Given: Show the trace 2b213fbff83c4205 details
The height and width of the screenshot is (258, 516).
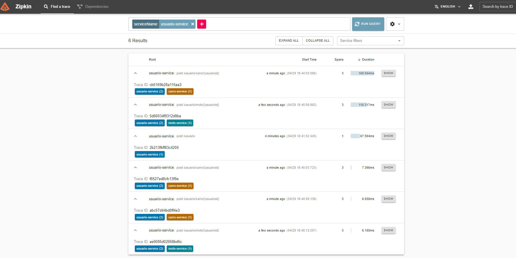Looking at the screenshot, I should tap(388, 136).
